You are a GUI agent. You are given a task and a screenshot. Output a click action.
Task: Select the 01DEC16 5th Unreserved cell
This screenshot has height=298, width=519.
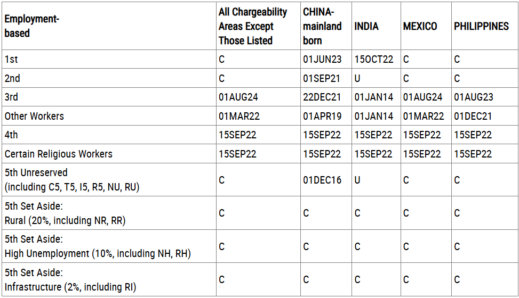coord(322,180)
